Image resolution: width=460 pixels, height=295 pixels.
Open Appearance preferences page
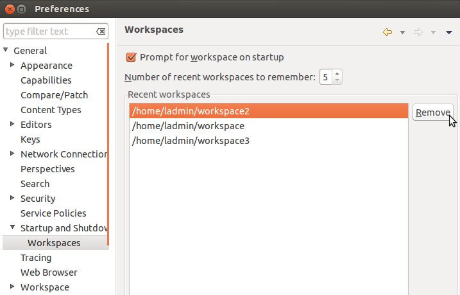pos(46,66)
